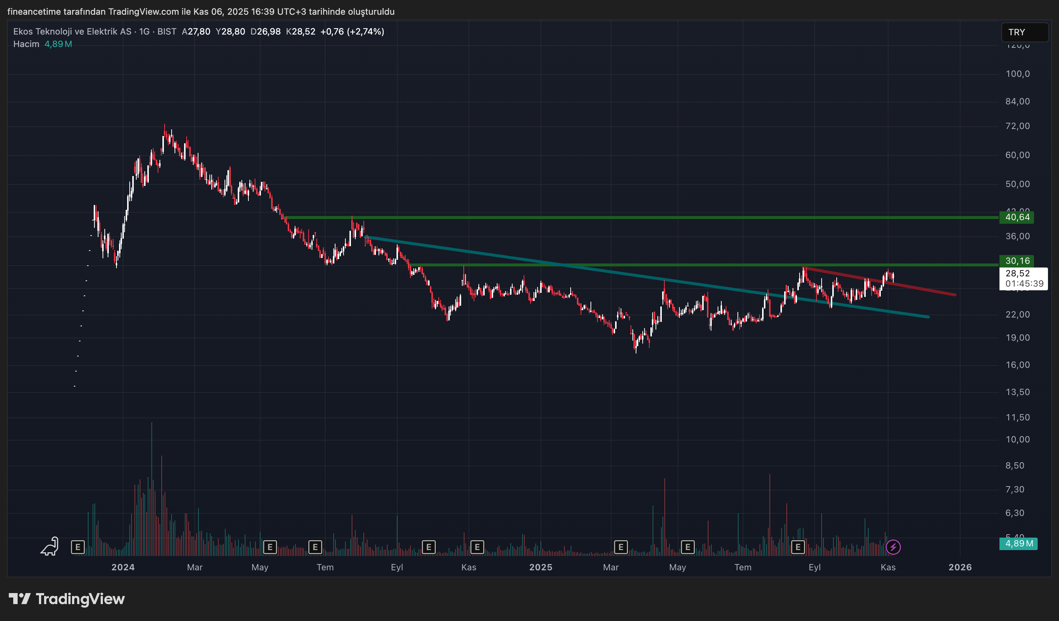
Task: Click the green 30,16 price label
Action: 1017,261
